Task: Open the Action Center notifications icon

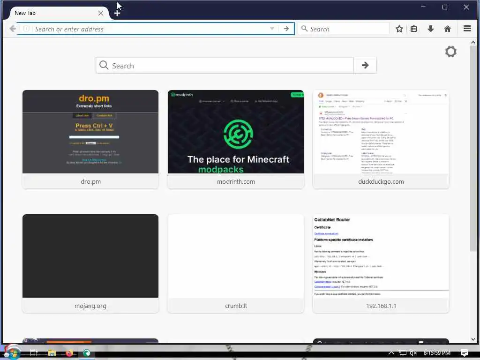Action: tap(465, 353)
